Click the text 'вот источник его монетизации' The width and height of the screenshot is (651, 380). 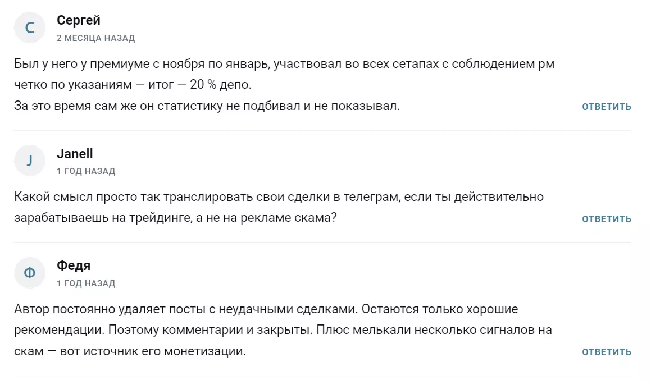[x=153, y=351]
